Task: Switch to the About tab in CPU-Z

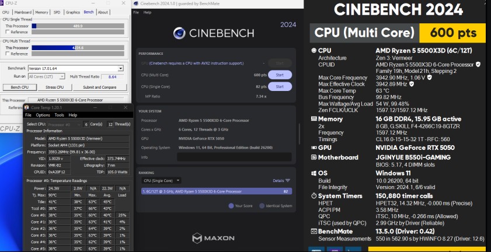Action: coord(103,12)
